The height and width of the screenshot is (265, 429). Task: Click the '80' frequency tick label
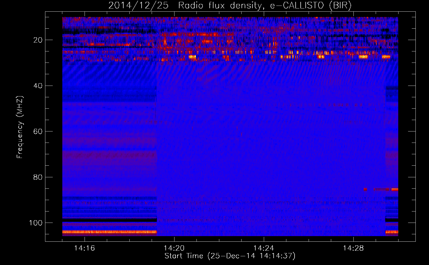(38, 177)
